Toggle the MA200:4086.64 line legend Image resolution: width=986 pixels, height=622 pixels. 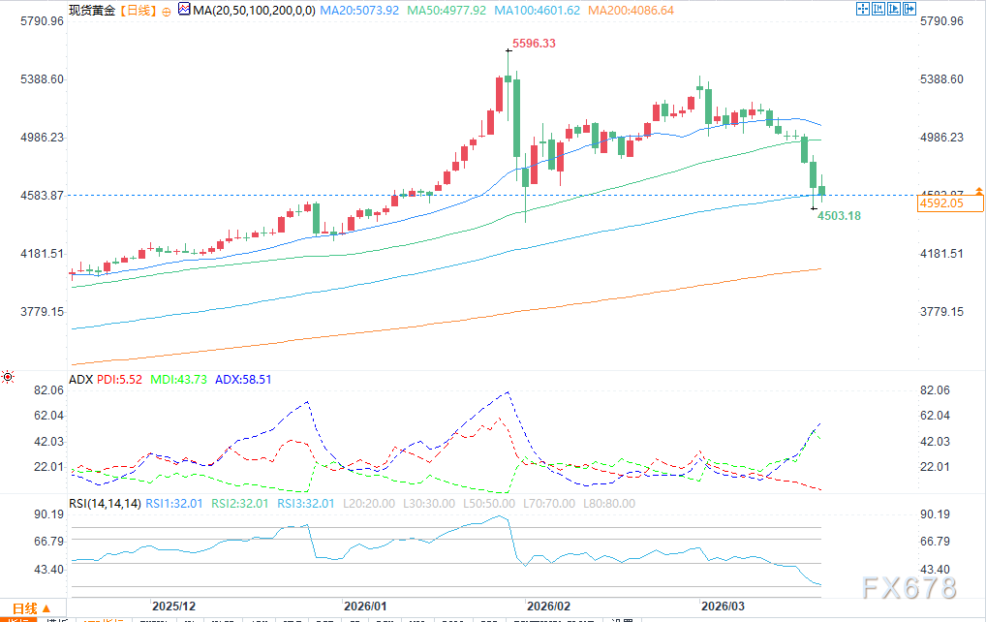(632, 11)
